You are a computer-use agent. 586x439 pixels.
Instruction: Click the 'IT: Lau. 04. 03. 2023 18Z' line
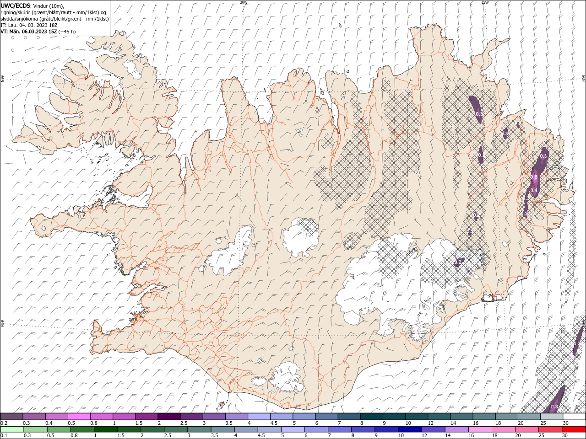click(29, 25)
